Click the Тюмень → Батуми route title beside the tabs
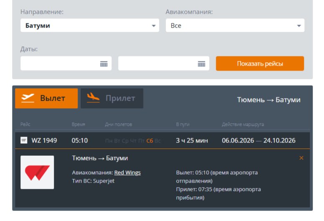Image resolution: width=324 pixels, height=221 pixels. tap(268, 100)
